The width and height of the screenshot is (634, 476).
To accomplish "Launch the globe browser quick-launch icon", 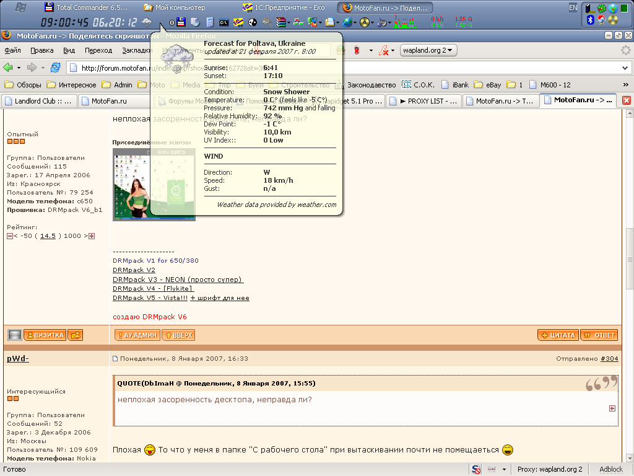I will tap(347, 22).
